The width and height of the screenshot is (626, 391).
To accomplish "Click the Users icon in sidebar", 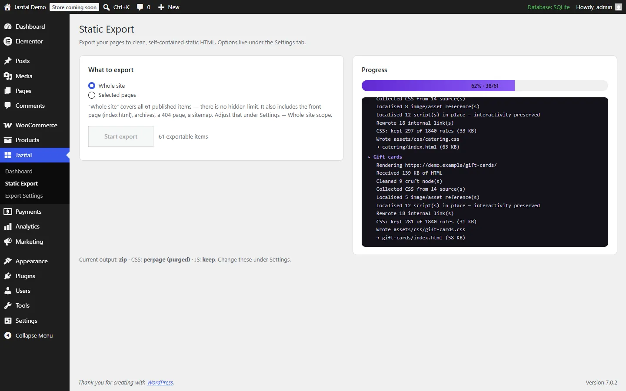I will (8, 291).
